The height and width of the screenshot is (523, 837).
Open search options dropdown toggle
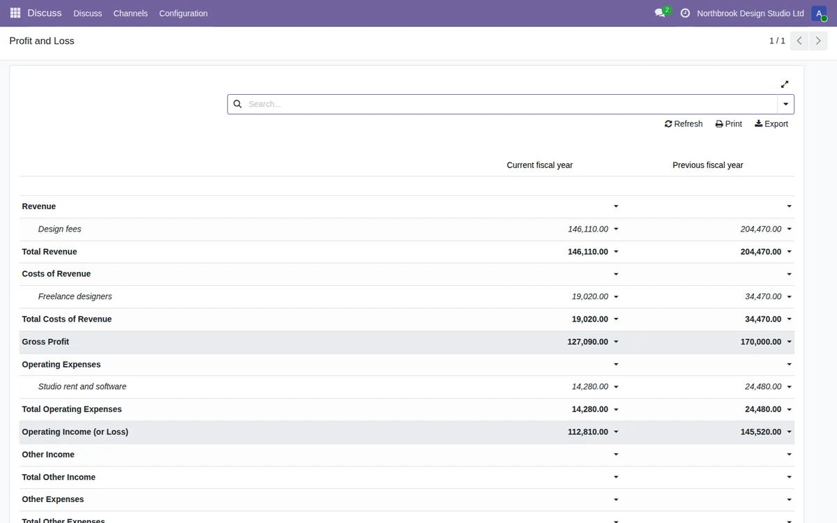click(786, 104)
